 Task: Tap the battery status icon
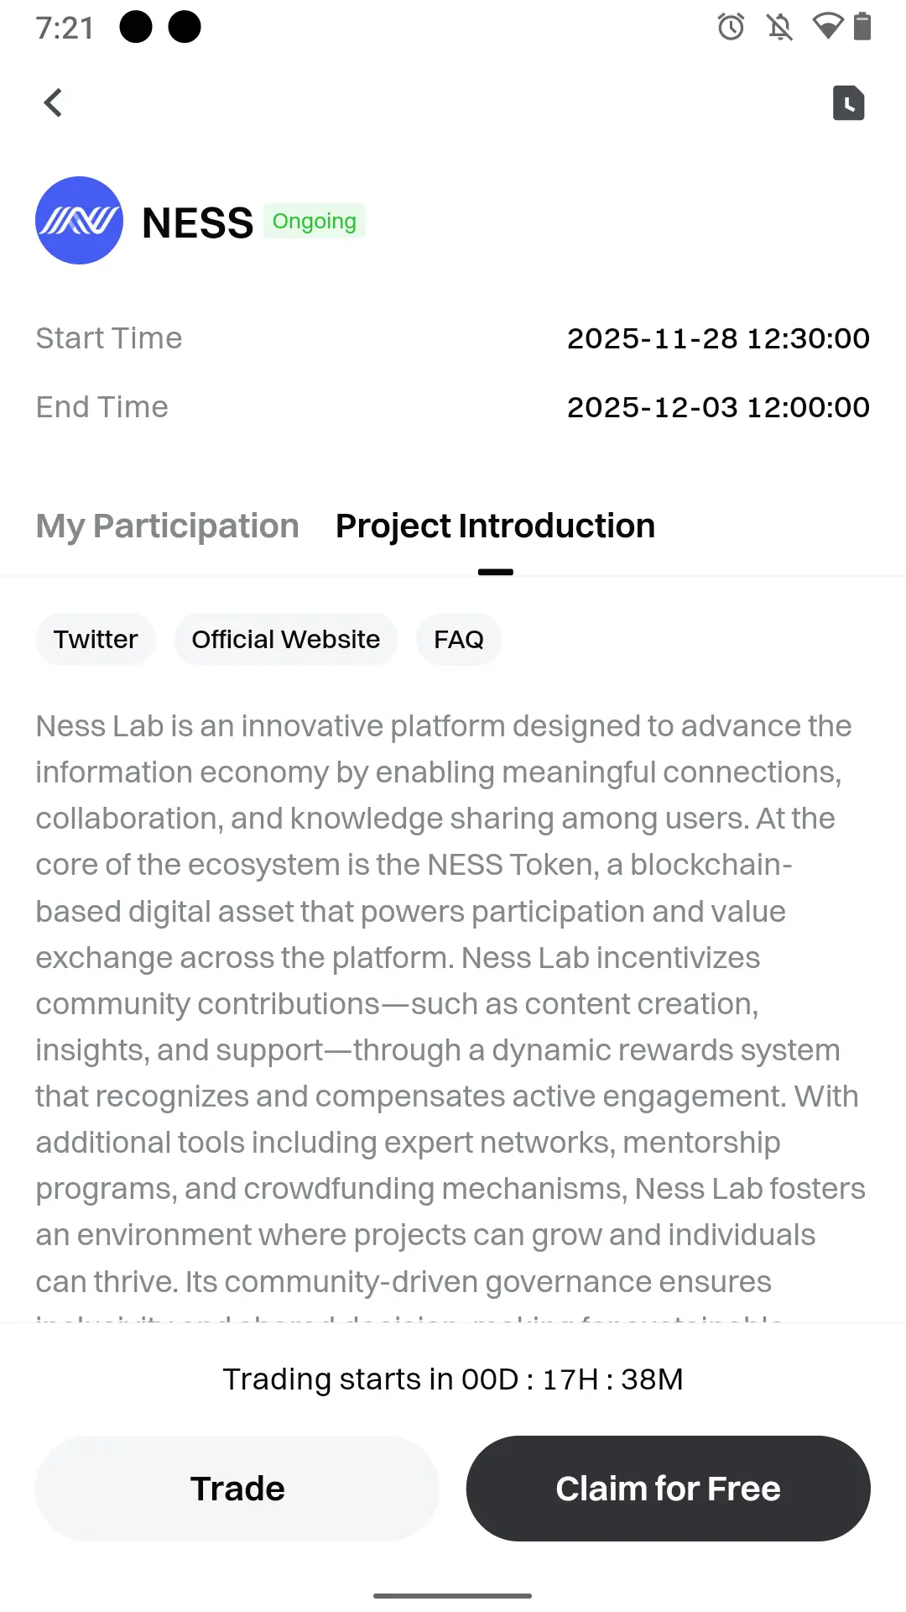click(x=862, y=27)
